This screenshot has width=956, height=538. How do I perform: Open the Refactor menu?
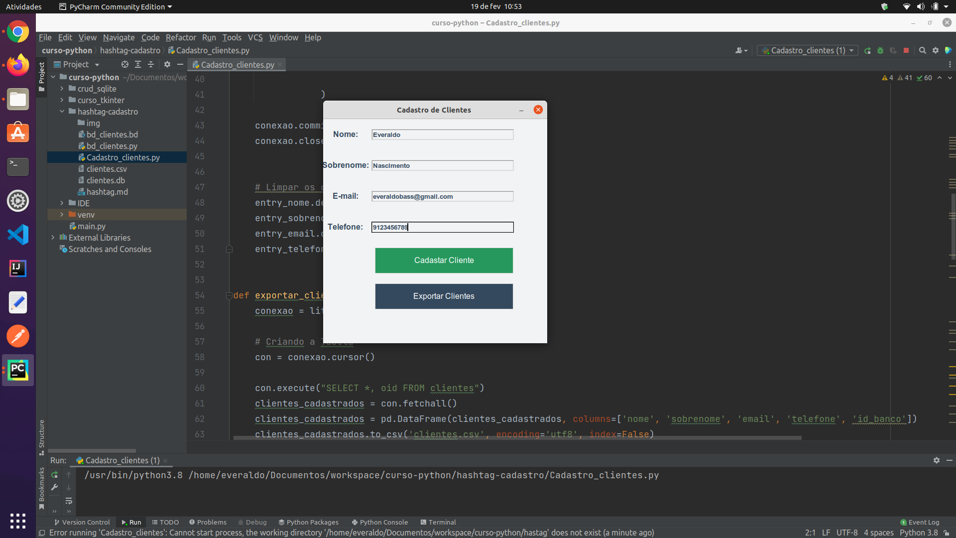[x=180, y=37]
